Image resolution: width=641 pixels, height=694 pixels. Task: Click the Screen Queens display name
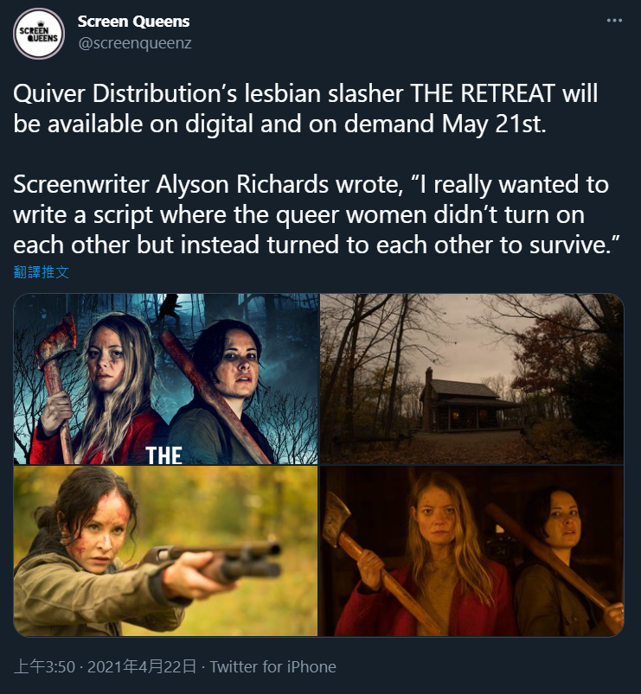[x=134, y=22]
